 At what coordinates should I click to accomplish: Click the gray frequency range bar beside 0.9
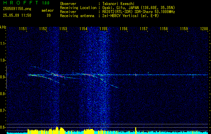click(x=6, y=77)
